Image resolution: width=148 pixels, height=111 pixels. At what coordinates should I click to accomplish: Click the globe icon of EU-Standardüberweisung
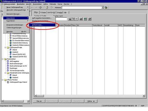pos(11,41)
